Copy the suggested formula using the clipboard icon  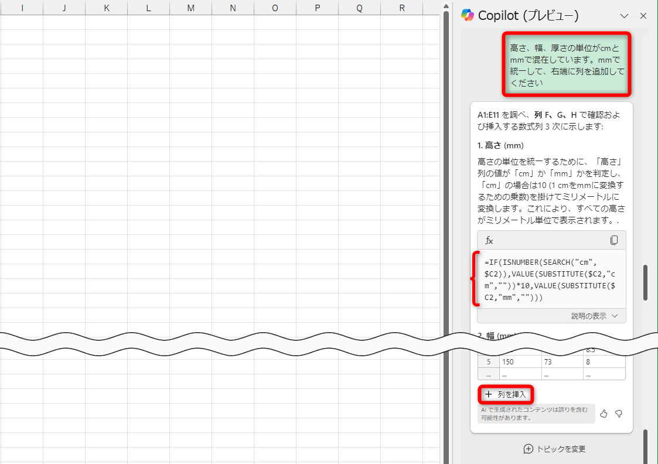(x=614, y=240)
